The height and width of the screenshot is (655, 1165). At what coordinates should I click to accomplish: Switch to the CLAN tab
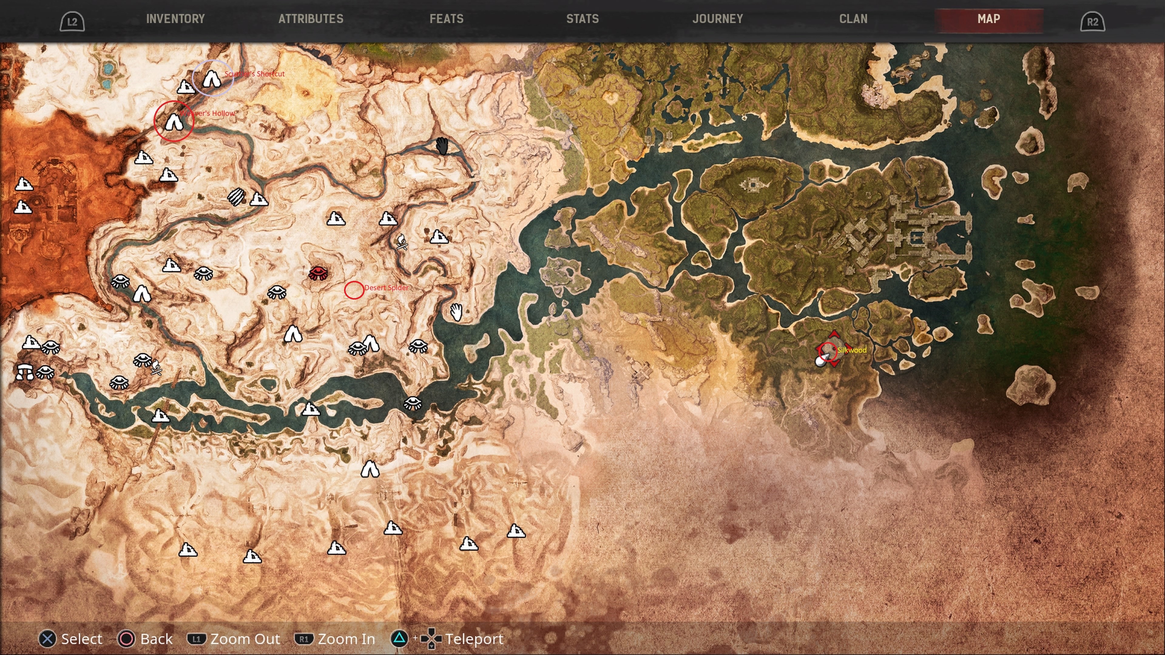tap(853, 19)
